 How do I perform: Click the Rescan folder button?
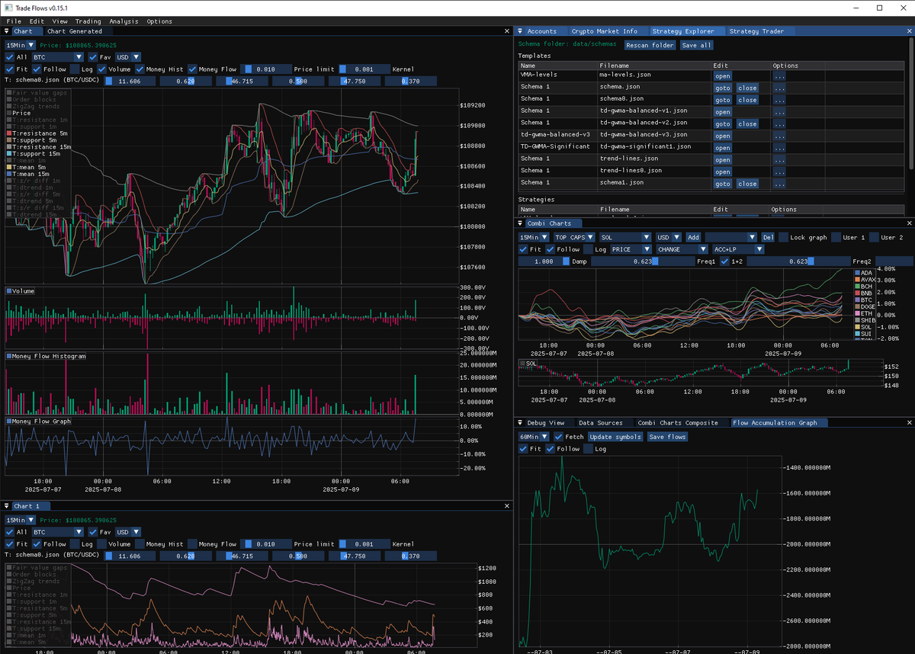650,45
